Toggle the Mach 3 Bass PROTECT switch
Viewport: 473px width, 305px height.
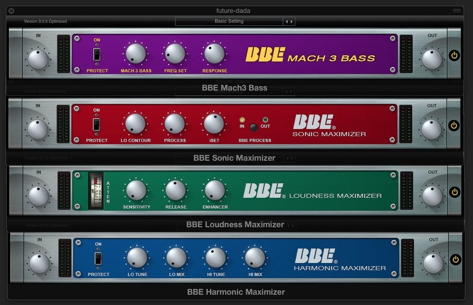[97, 55]
